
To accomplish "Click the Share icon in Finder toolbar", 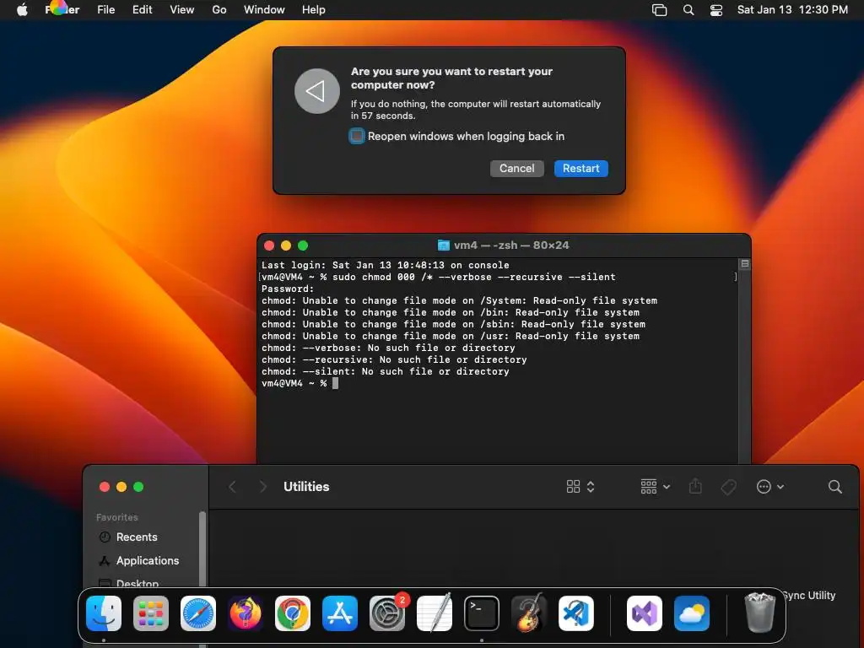I will 695,486.
